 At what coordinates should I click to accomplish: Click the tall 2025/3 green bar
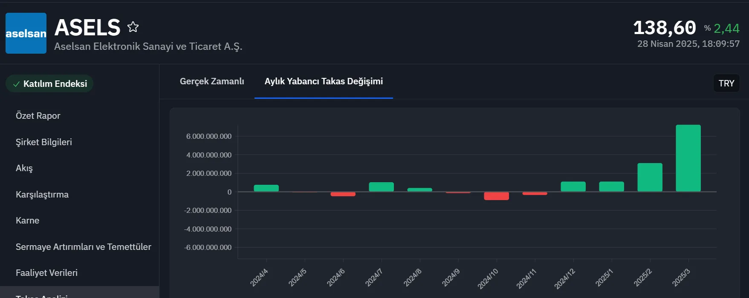(688, 158)
